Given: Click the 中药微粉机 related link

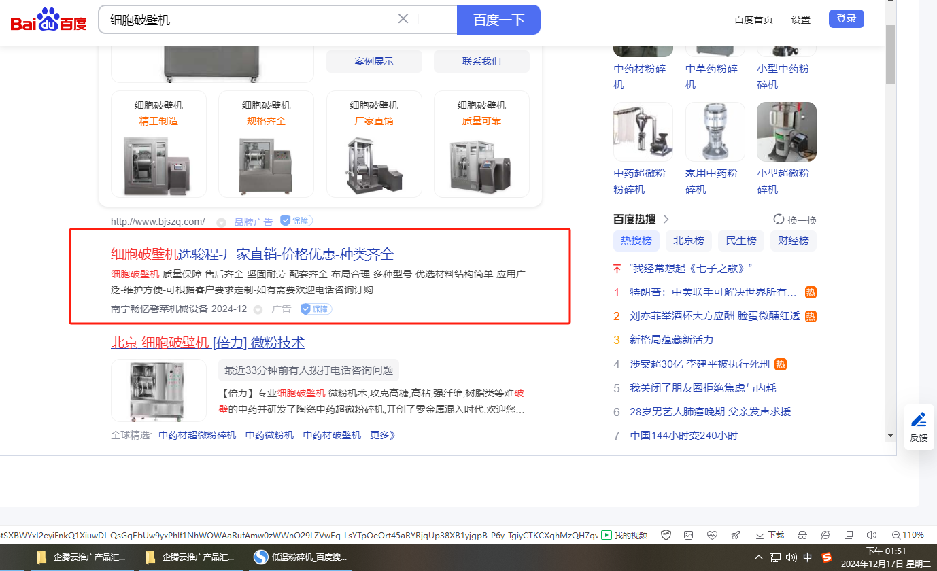Looking at the screenshot, I should (x=269, y=435).
